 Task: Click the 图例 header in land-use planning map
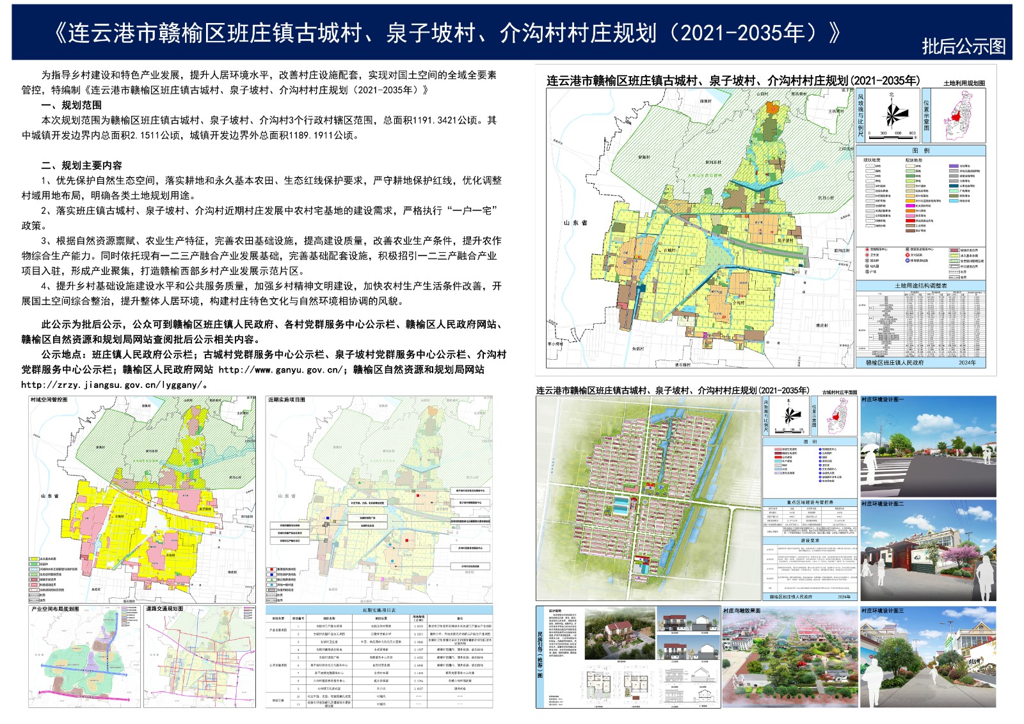(x=920, y=150)
